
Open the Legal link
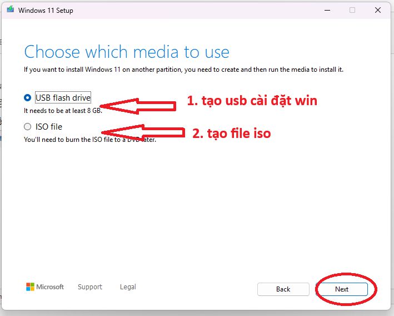point(128,287)
